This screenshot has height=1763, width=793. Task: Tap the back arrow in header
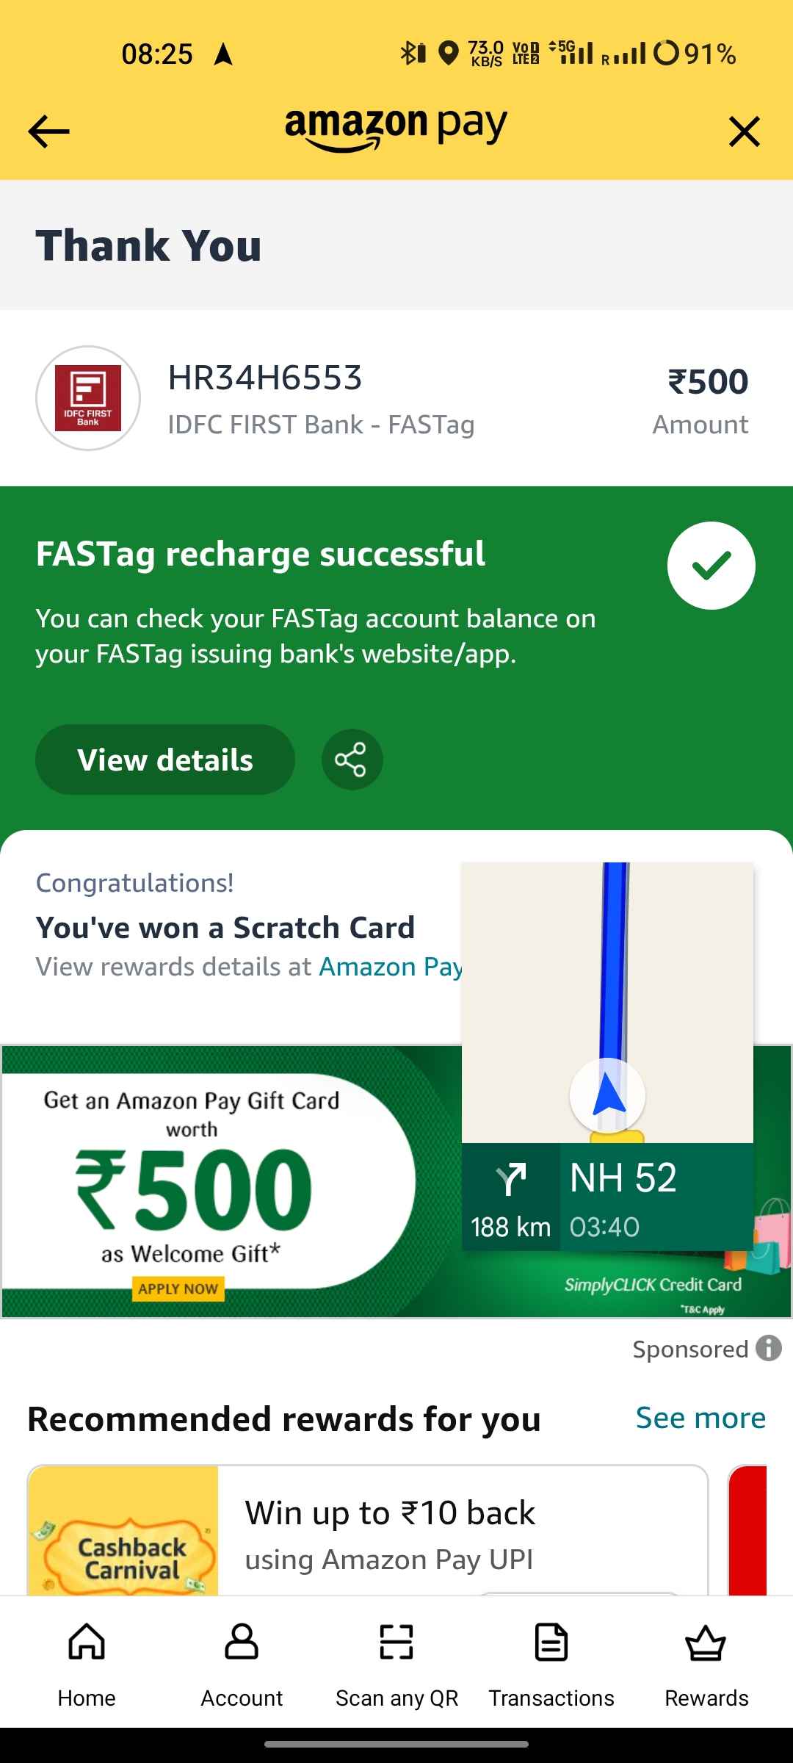48,131
